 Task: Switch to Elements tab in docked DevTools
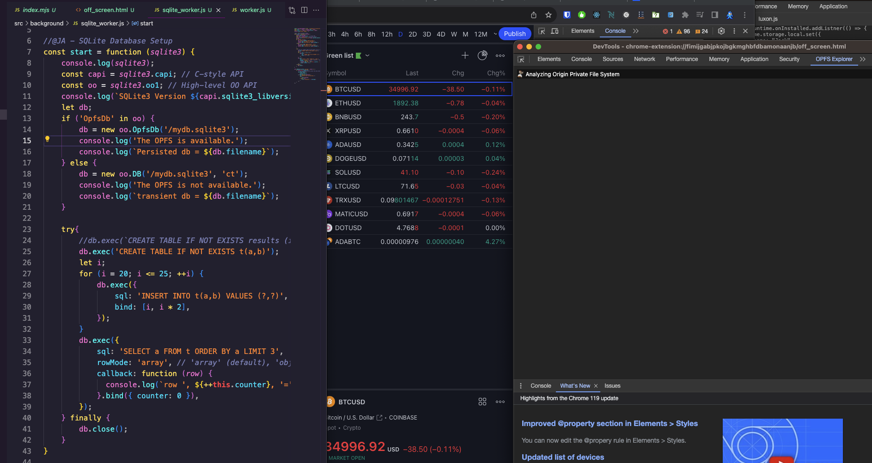583,31
